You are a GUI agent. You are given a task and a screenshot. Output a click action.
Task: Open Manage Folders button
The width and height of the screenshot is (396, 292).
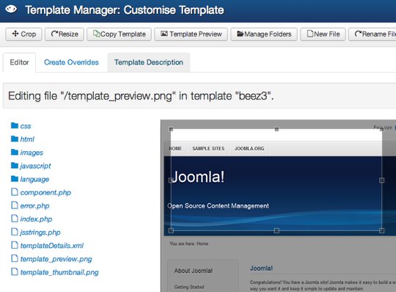pyautogui.click(x=264, y=34)
